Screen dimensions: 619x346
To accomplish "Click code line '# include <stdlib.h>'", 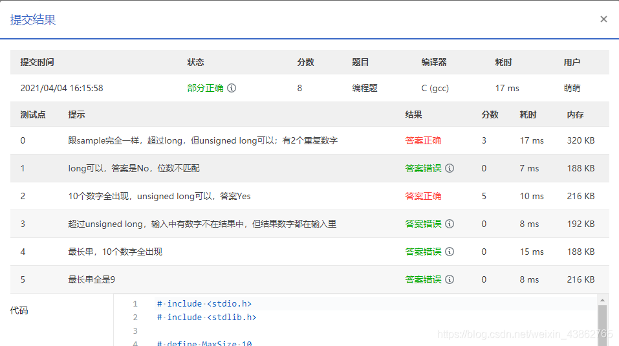I will (x=206, y=317).
